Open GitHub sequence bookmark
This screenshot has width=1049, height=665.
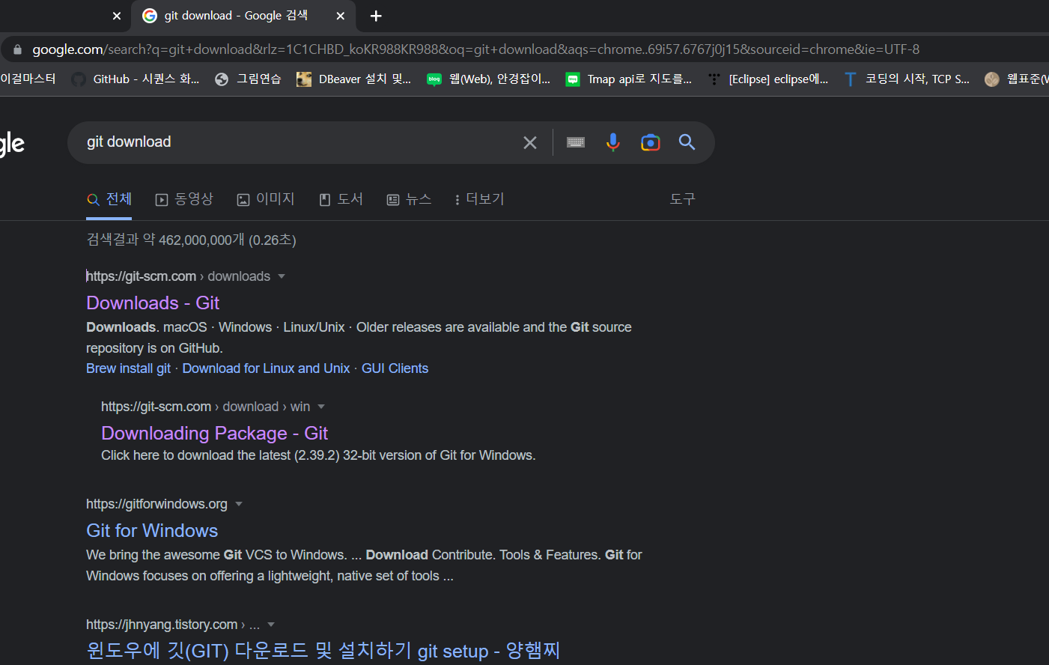coord(136,79)
